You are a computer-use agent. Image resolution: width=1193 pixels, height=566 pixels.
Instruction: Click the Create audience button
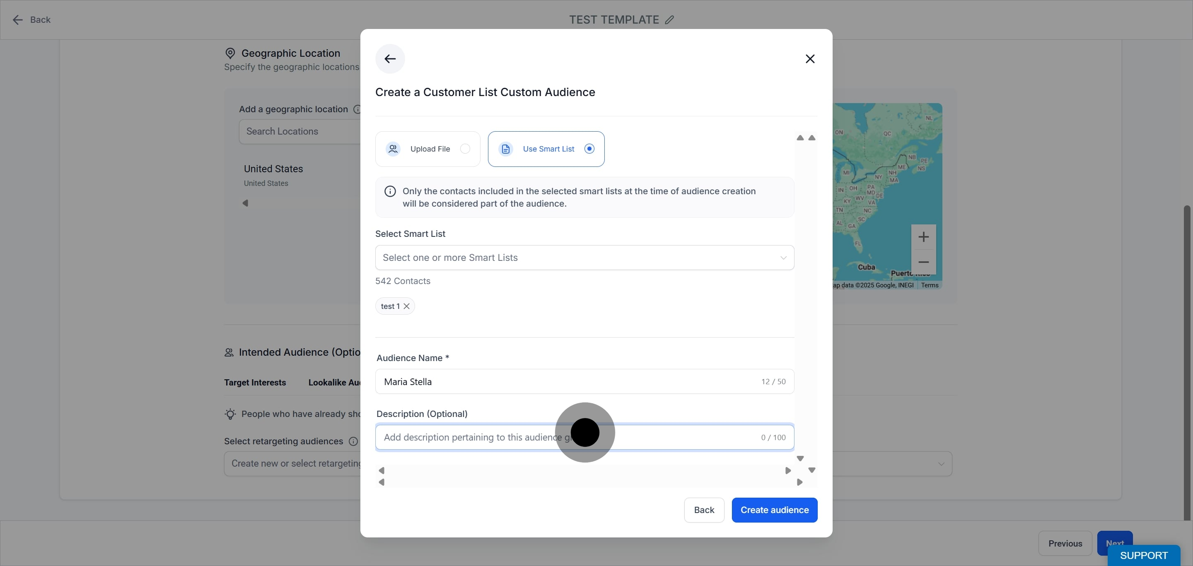pyautogui.click(x=774, y=510)
